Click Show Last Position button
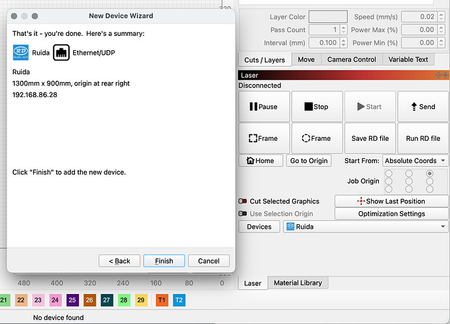This screenshot has width=450, height=324. (391, 201)
